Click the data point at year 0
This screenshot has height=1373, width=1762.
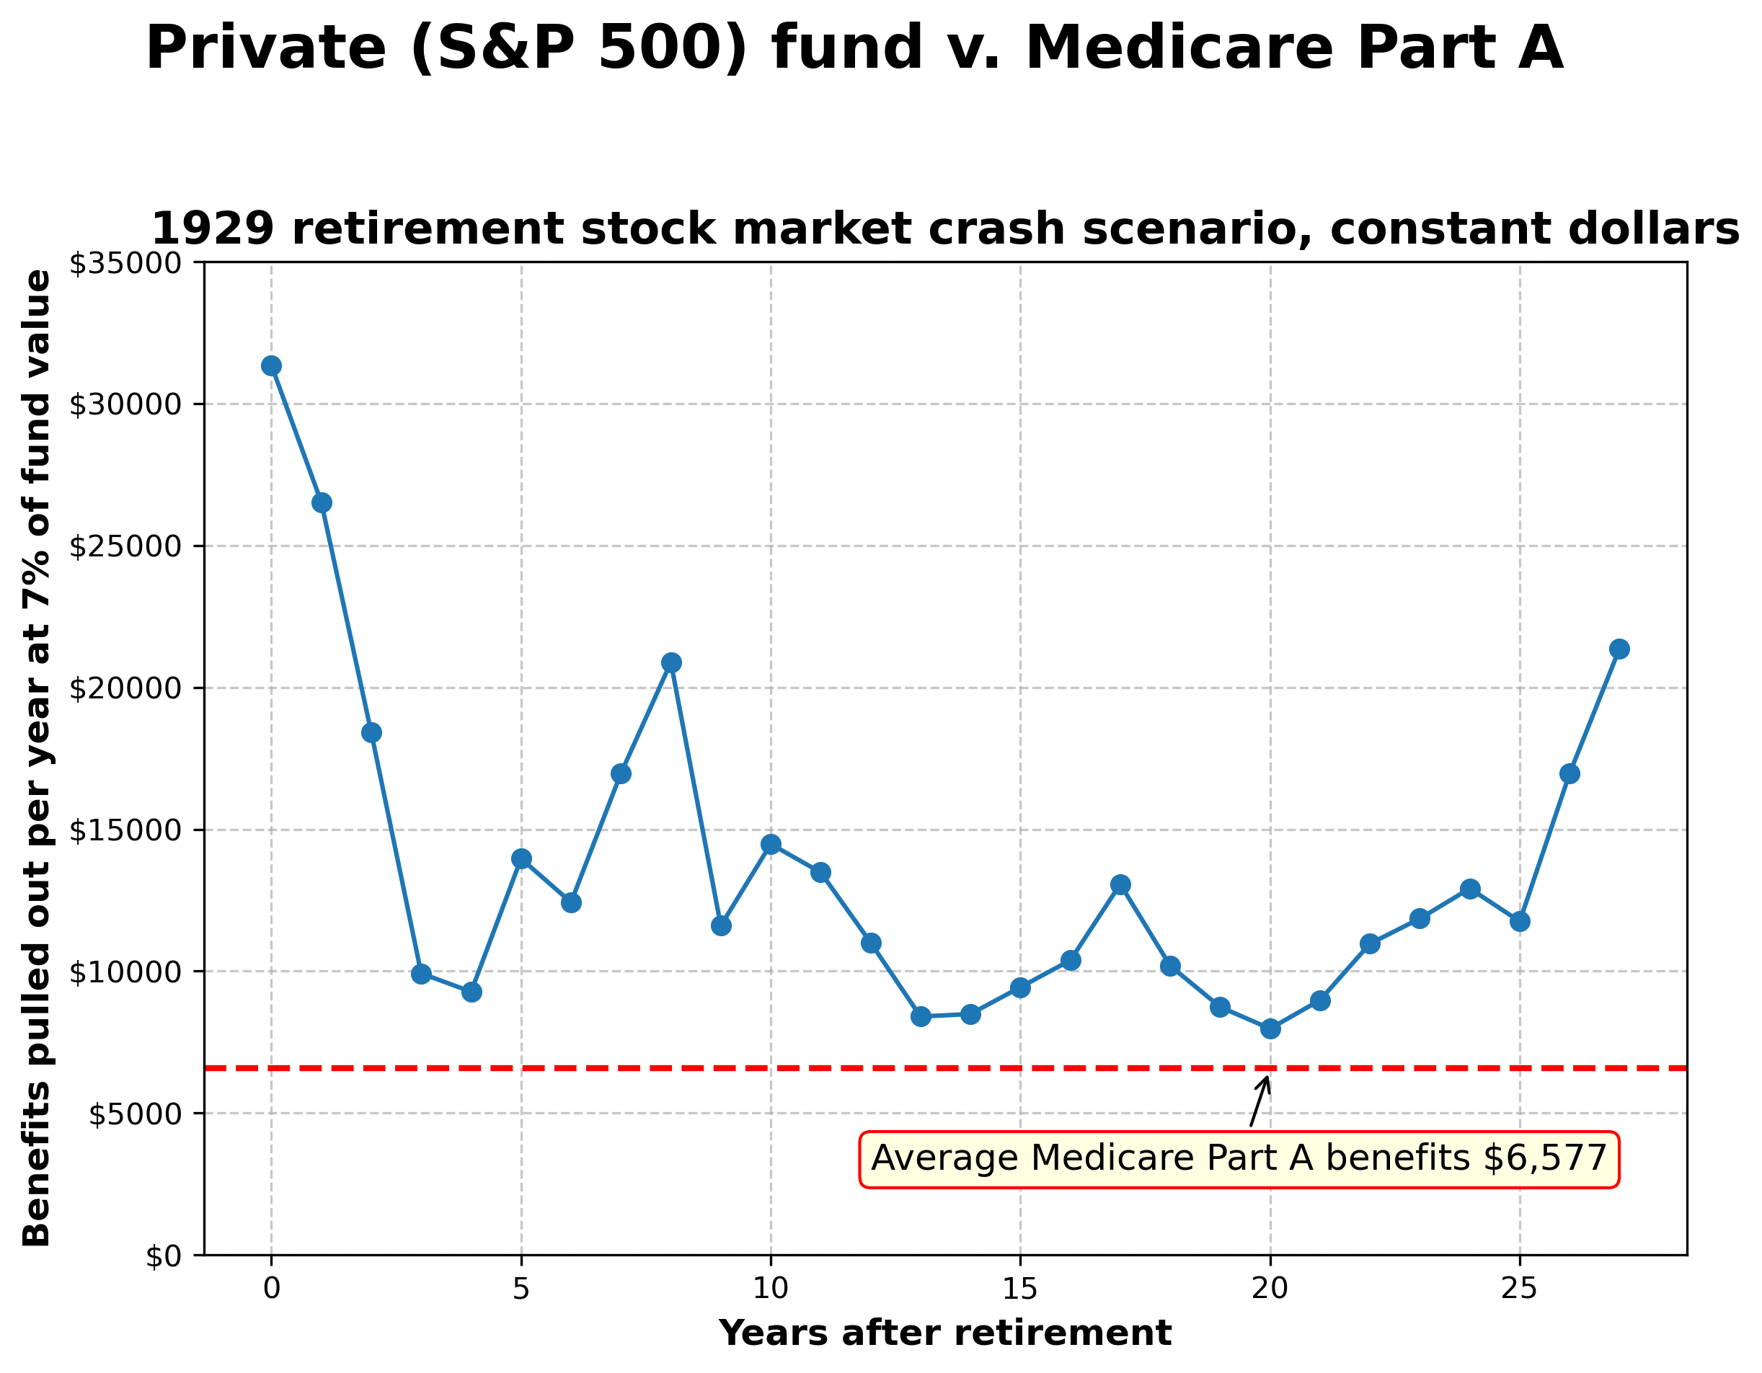[271, 366]
